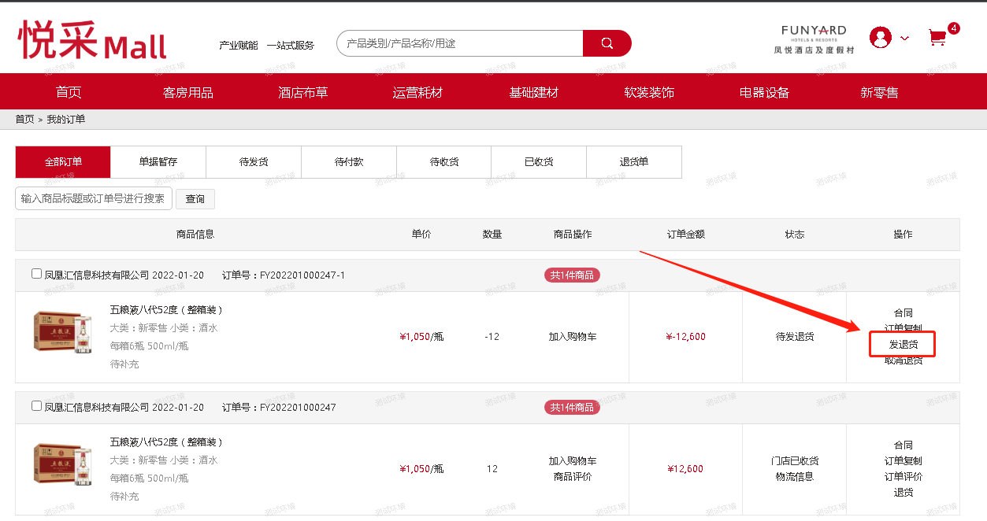
Task: Click order number FY202201000247-1
Action: click(x=302, y=275)
